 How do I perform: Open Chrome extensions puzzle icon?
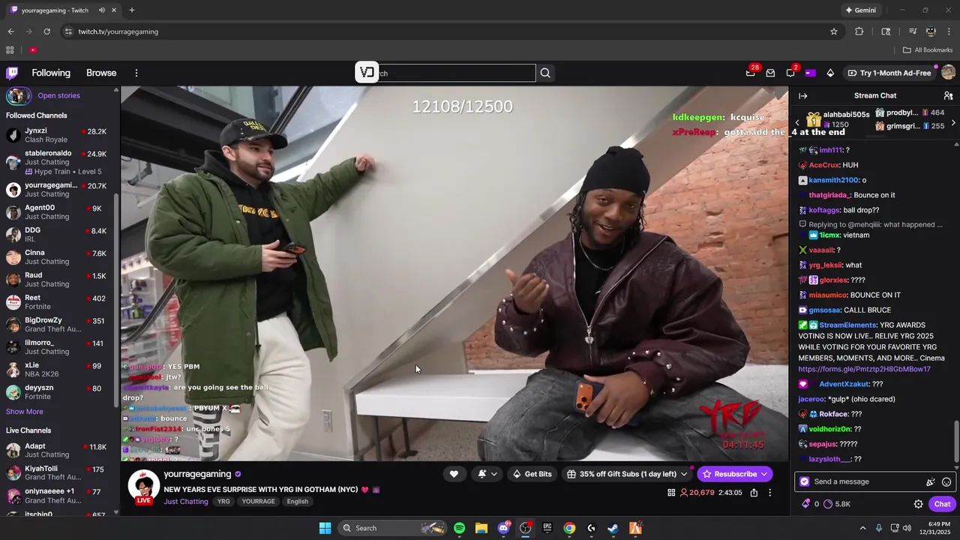pos(859,31)
